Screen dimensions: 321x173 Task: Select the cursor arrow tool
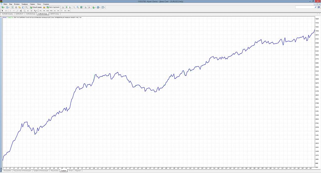[x=3, y=11]
